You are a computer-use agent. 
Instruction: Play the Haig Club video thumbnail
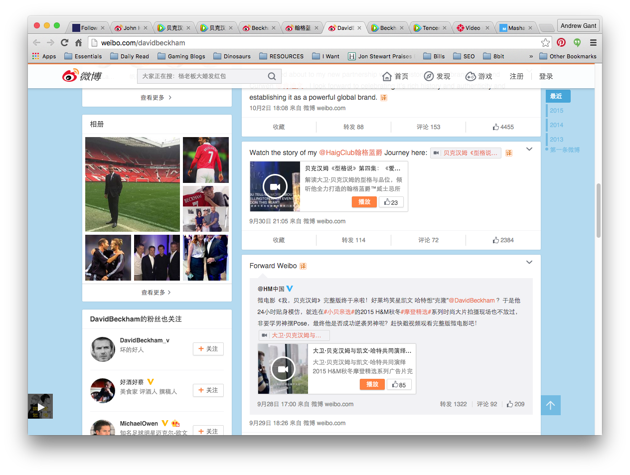point(275,186)
